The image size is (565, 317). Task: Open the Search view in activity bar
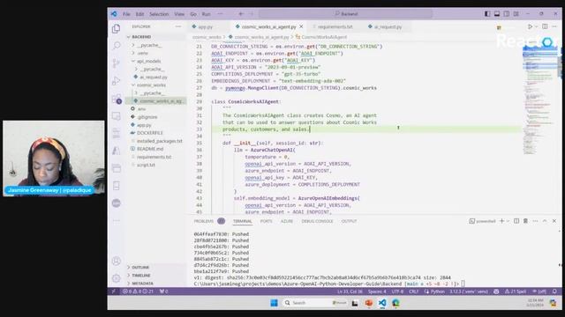click(x=116, y=46)
